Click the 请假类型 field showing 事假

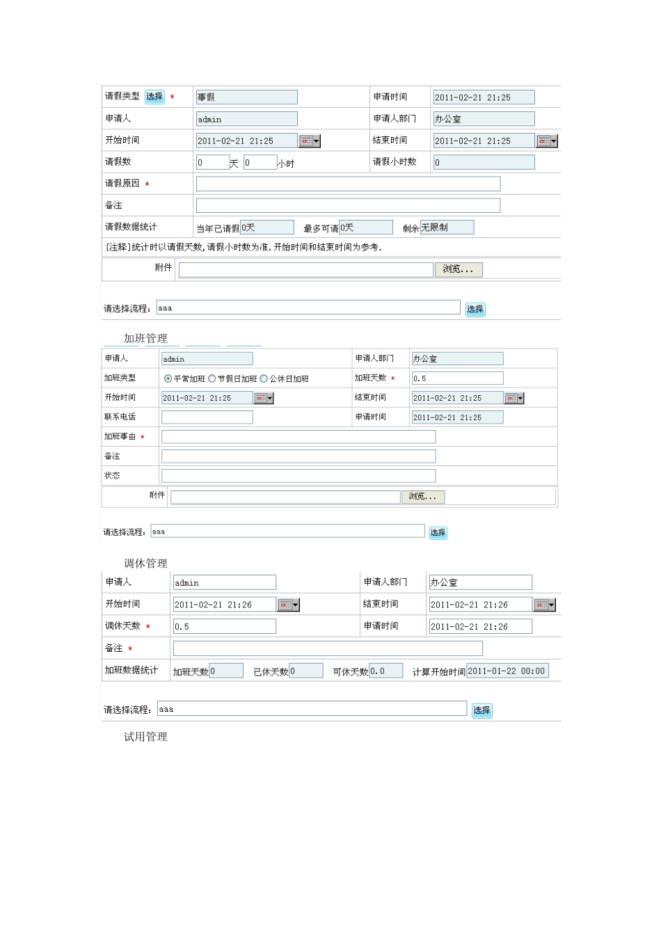246,97
